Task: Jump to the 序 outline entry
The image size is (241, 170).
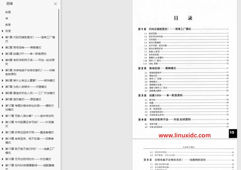Action: point(7,18)
